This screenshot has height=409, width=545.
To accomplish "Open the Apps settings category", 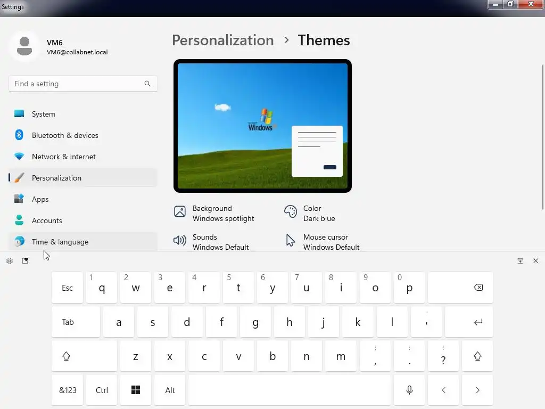I will pyautogui.click(x=82, y=199).
